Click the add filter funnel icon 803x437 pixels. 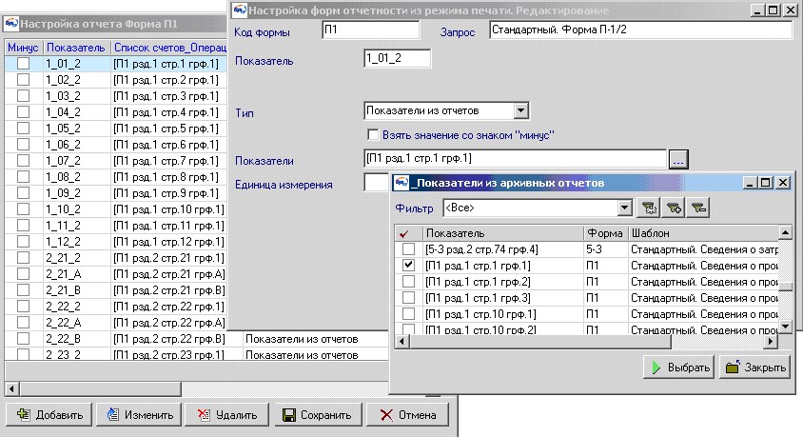pos(674,208)
